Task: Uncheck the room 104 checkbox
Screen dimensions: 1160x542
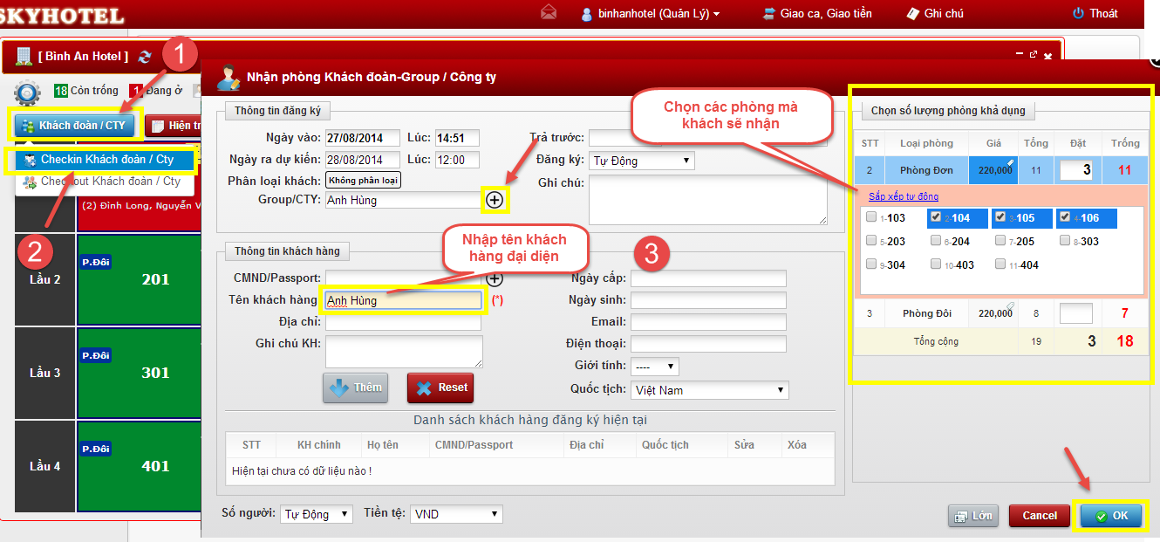Action: (x=936, y=217)
